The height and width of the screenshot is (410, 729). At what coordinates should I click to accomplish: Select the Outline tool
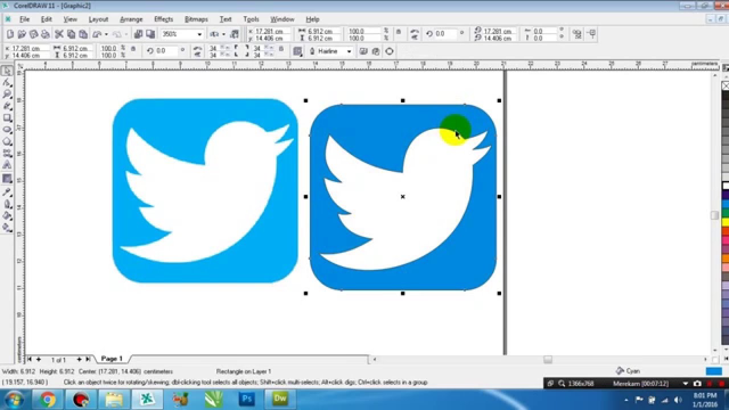point(7,204)
